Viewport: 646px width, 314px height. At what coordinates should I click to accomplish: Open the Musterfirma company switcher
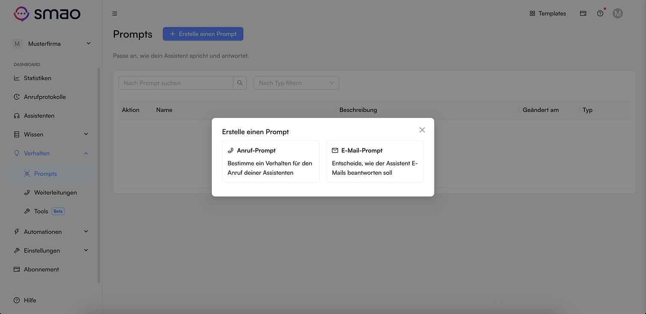click(52, 44)
